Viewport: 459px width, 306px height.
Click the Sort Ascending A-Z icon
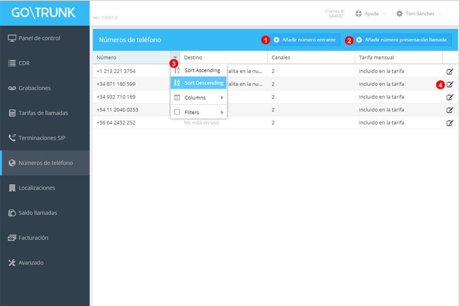177,70
